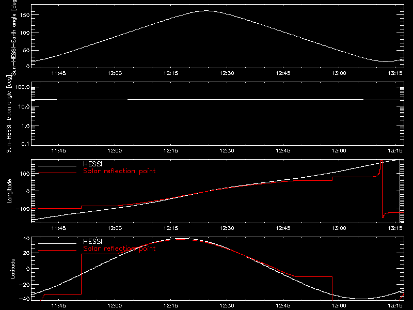Click the 0 tick label in Latitude plot
413x310 pixels.
coord(28,269)
